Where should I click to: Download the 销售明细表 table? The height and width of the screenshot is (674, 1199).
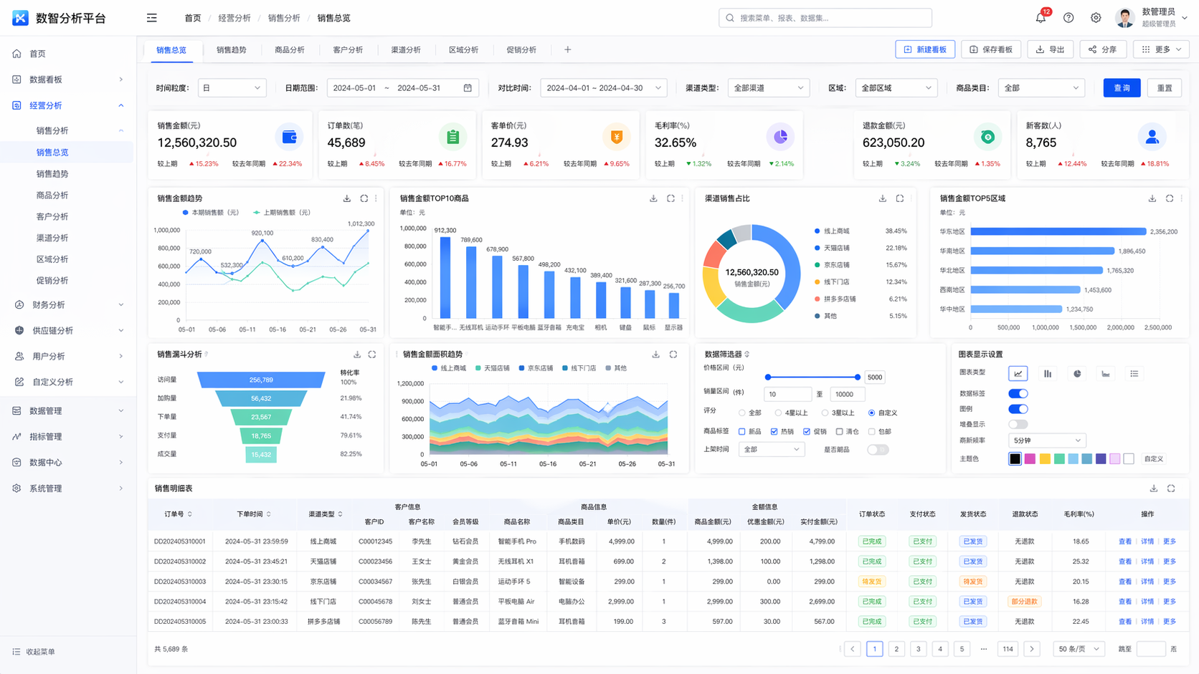tap(1154, 488)
